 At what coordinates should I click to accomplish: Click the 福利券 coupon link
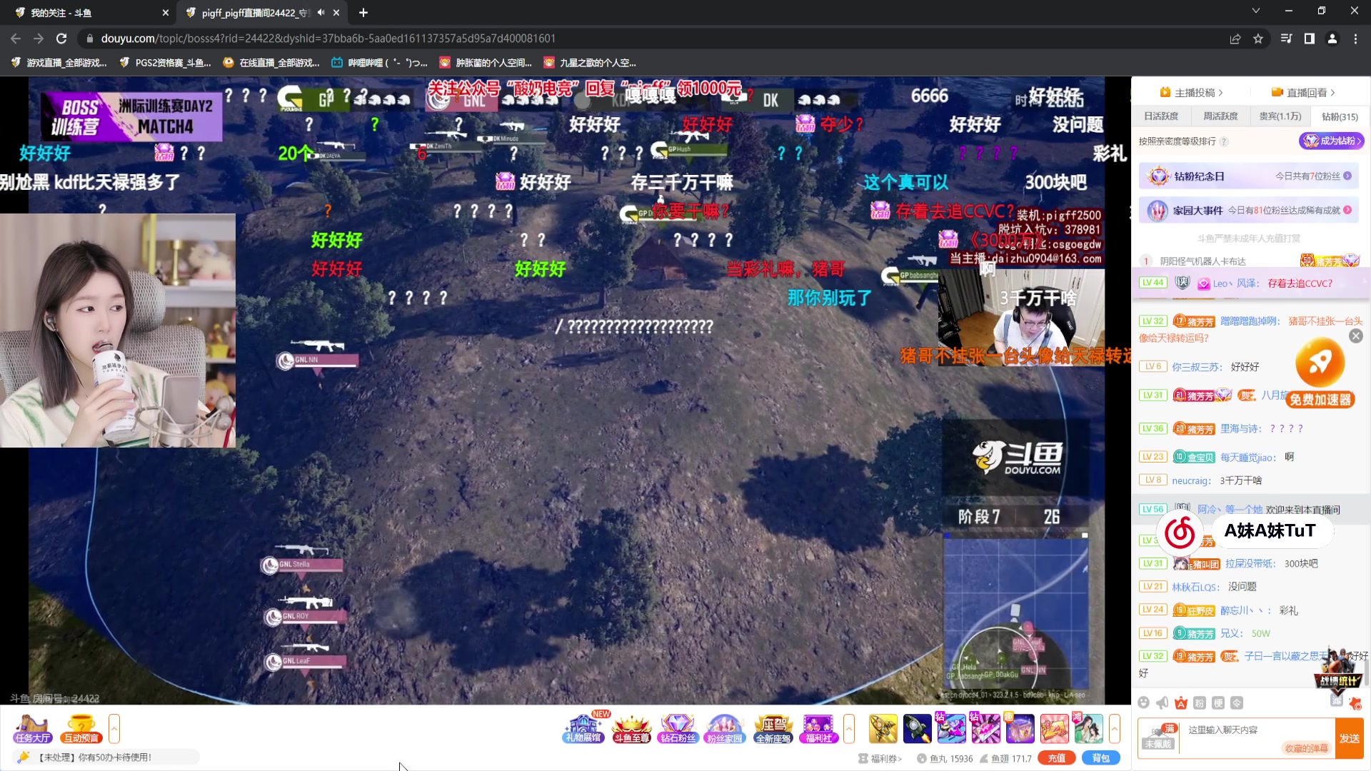tap(880, 759)
